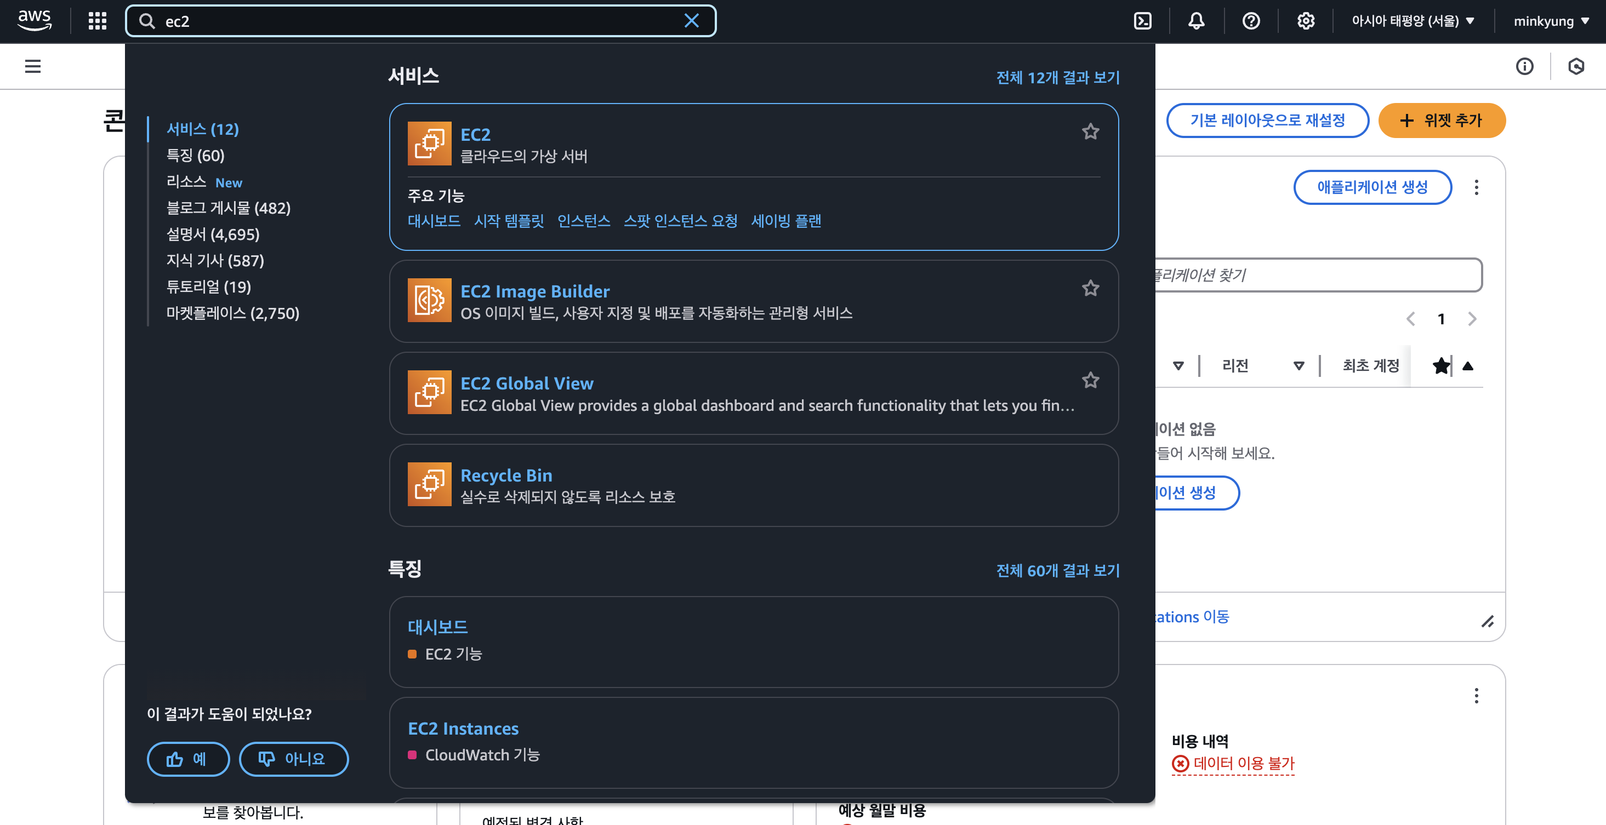
Task: Open CloudShell terminal icon in top bar
Action: tap(1142, 21)
